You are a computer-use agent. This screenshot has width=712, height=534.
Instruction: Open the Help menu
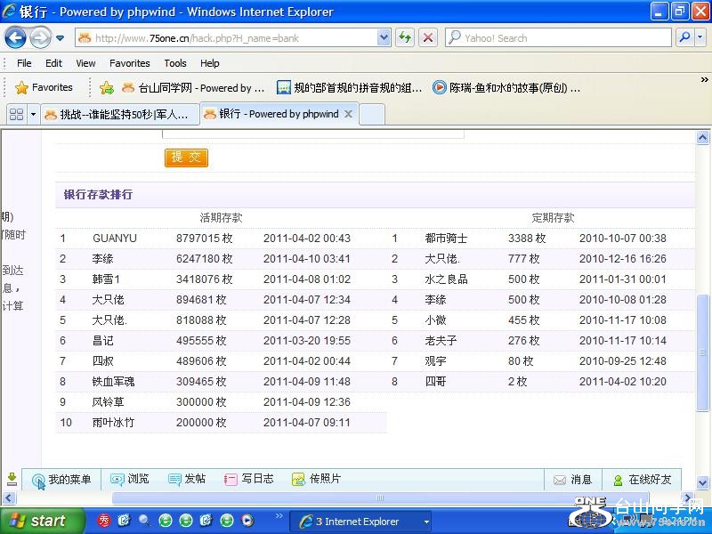click(210, 63)
